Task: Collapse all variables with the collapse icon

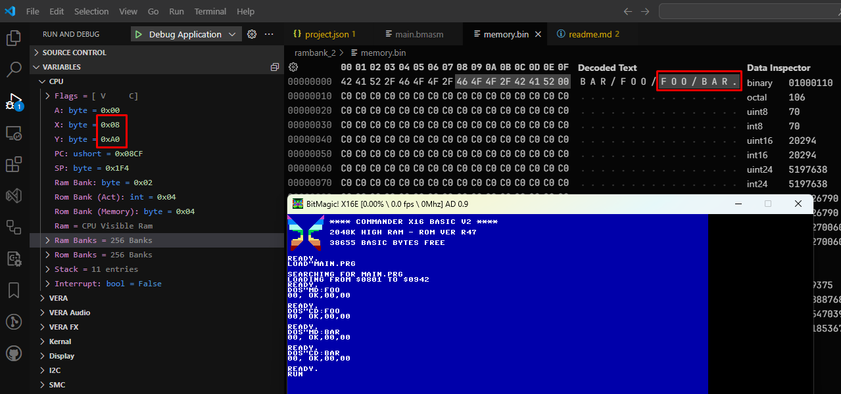Action: coord(275,67)
